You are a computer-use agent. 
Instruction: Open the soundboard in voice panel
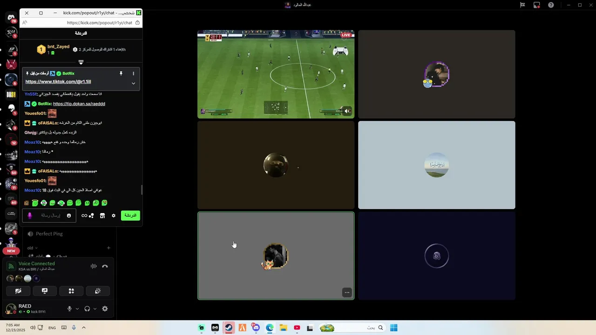click(x=98, y=291)
